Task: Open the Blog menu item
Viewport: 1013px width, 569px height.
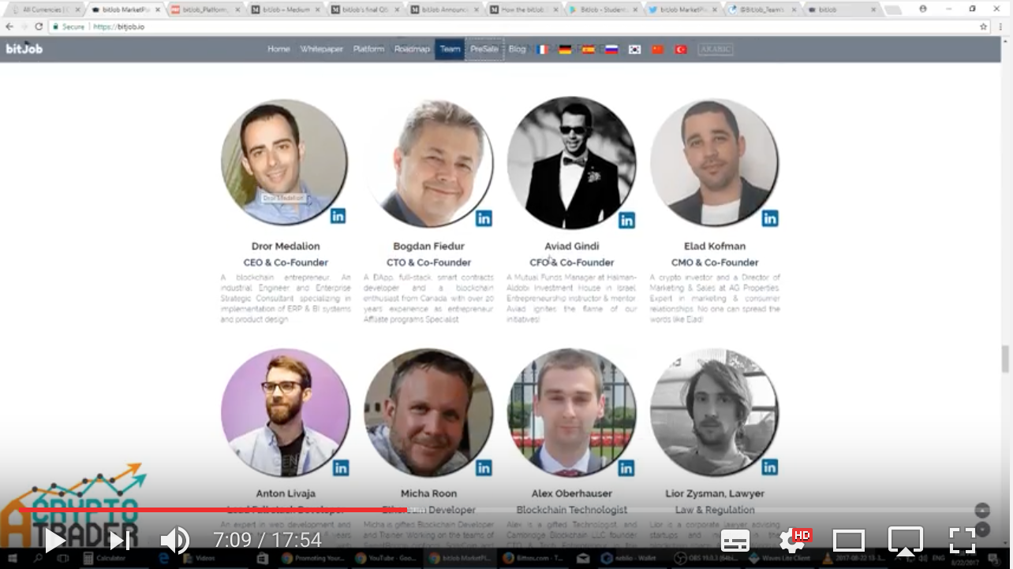Action: coord(517,49)
